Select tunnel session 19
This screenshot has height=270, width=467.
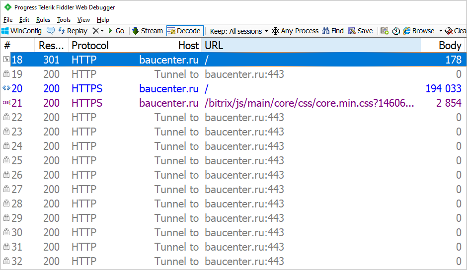tap(233, 74)
